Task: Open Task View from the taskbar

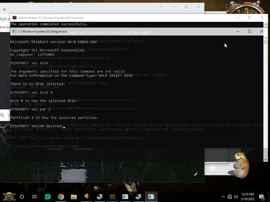Action: point(35,197)
